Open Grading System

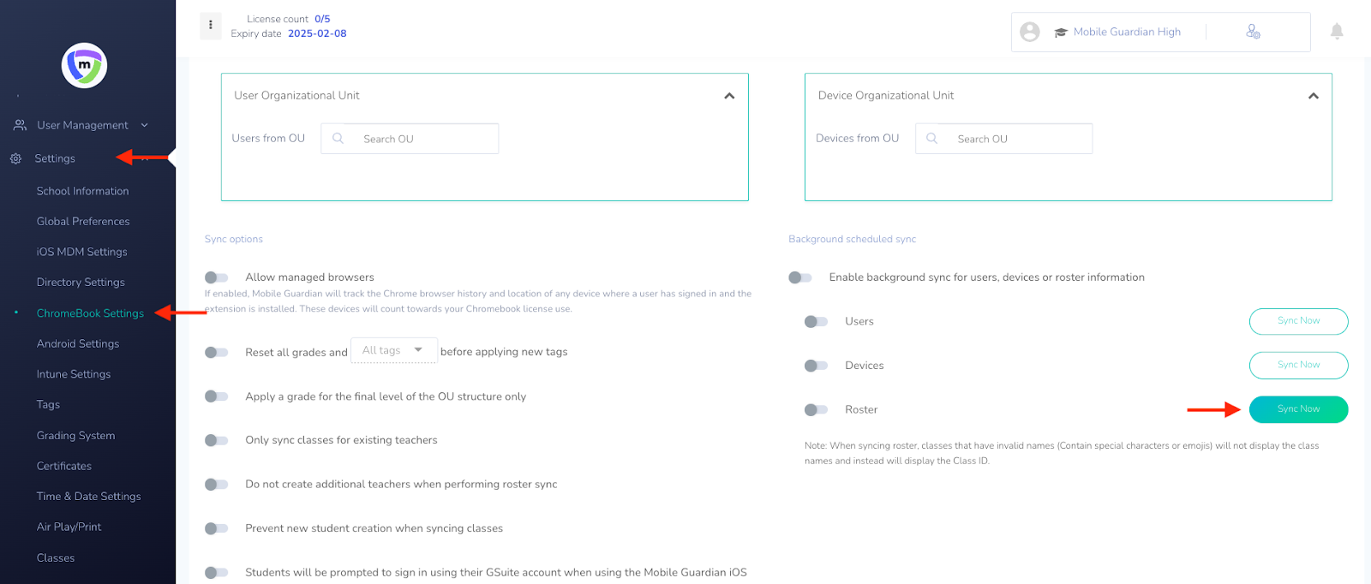coord(75,435)
